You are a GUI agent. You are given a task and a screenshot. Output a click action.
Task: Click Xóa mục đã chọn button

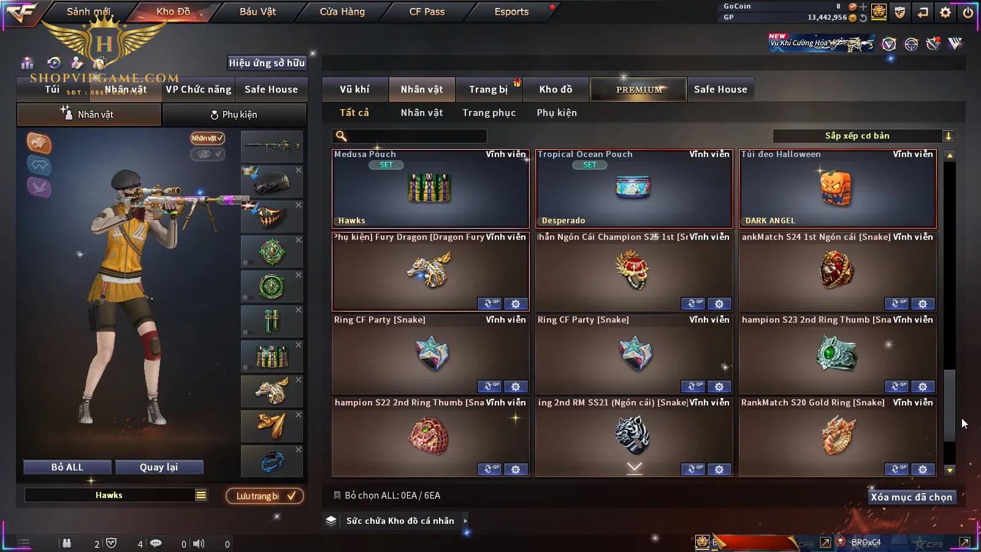912,497
